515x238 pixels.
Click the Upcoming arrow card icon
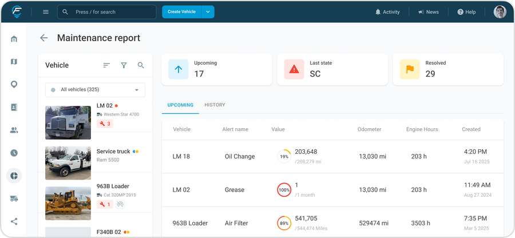(179, 69)
